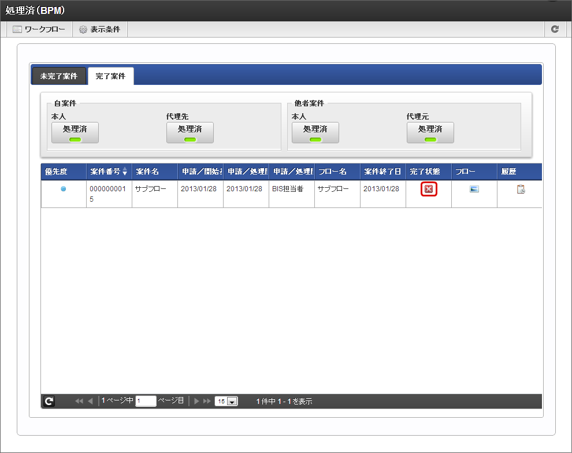
Task: Toggle 処理済 button under 自案件 代理先
Action: [x=190, y=132]
